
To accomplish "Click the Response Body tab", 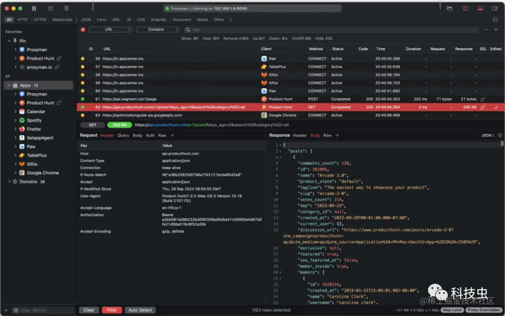I will pyautogui.click(x=315, y=136).
